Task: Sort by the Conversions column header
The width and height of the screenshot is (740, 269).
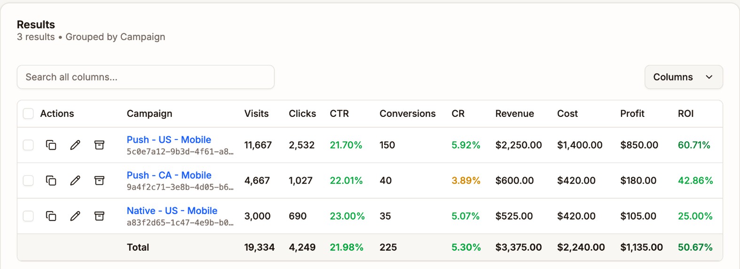Action: coord(408,114)
